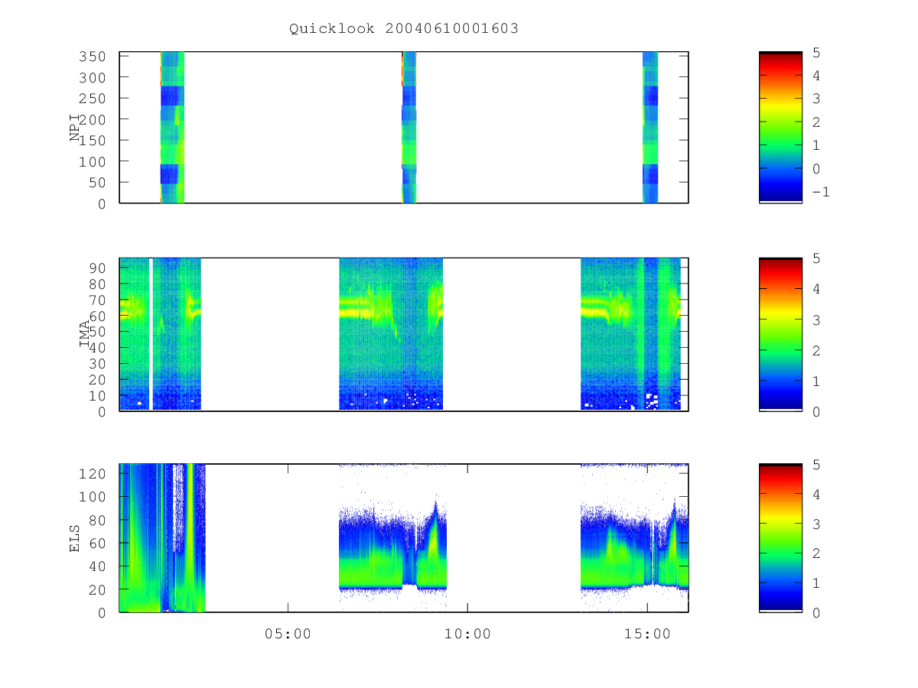Click the 10 tick on IMA axis

click(97, 395)
